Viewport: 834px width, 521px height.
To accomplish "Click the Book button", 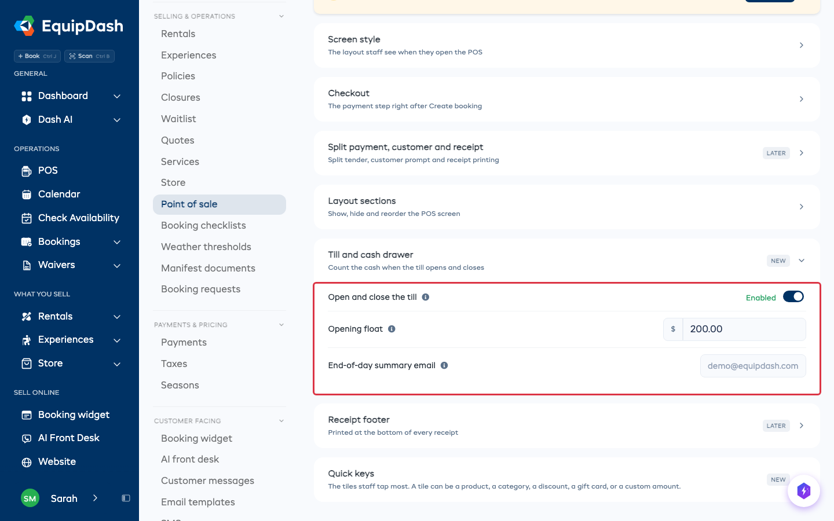I will [37, 56].
